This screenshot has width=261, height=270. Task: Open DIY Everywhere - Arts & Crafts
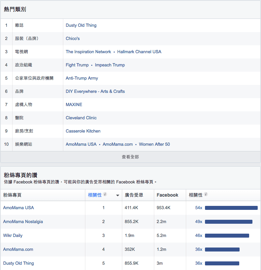click(95, 92)
